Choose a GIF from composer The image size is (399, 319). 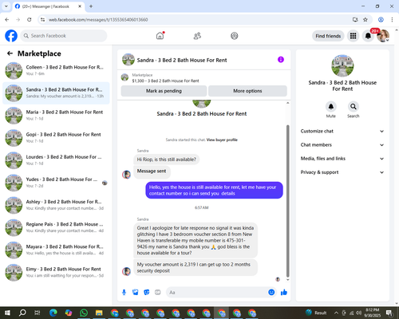pos(158,293)
